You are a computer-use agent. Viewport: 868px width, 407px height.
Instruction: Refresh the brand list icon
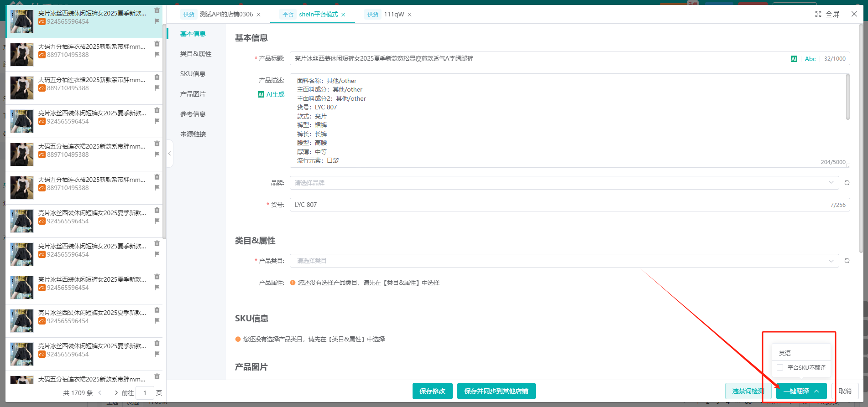click(847, 183)
